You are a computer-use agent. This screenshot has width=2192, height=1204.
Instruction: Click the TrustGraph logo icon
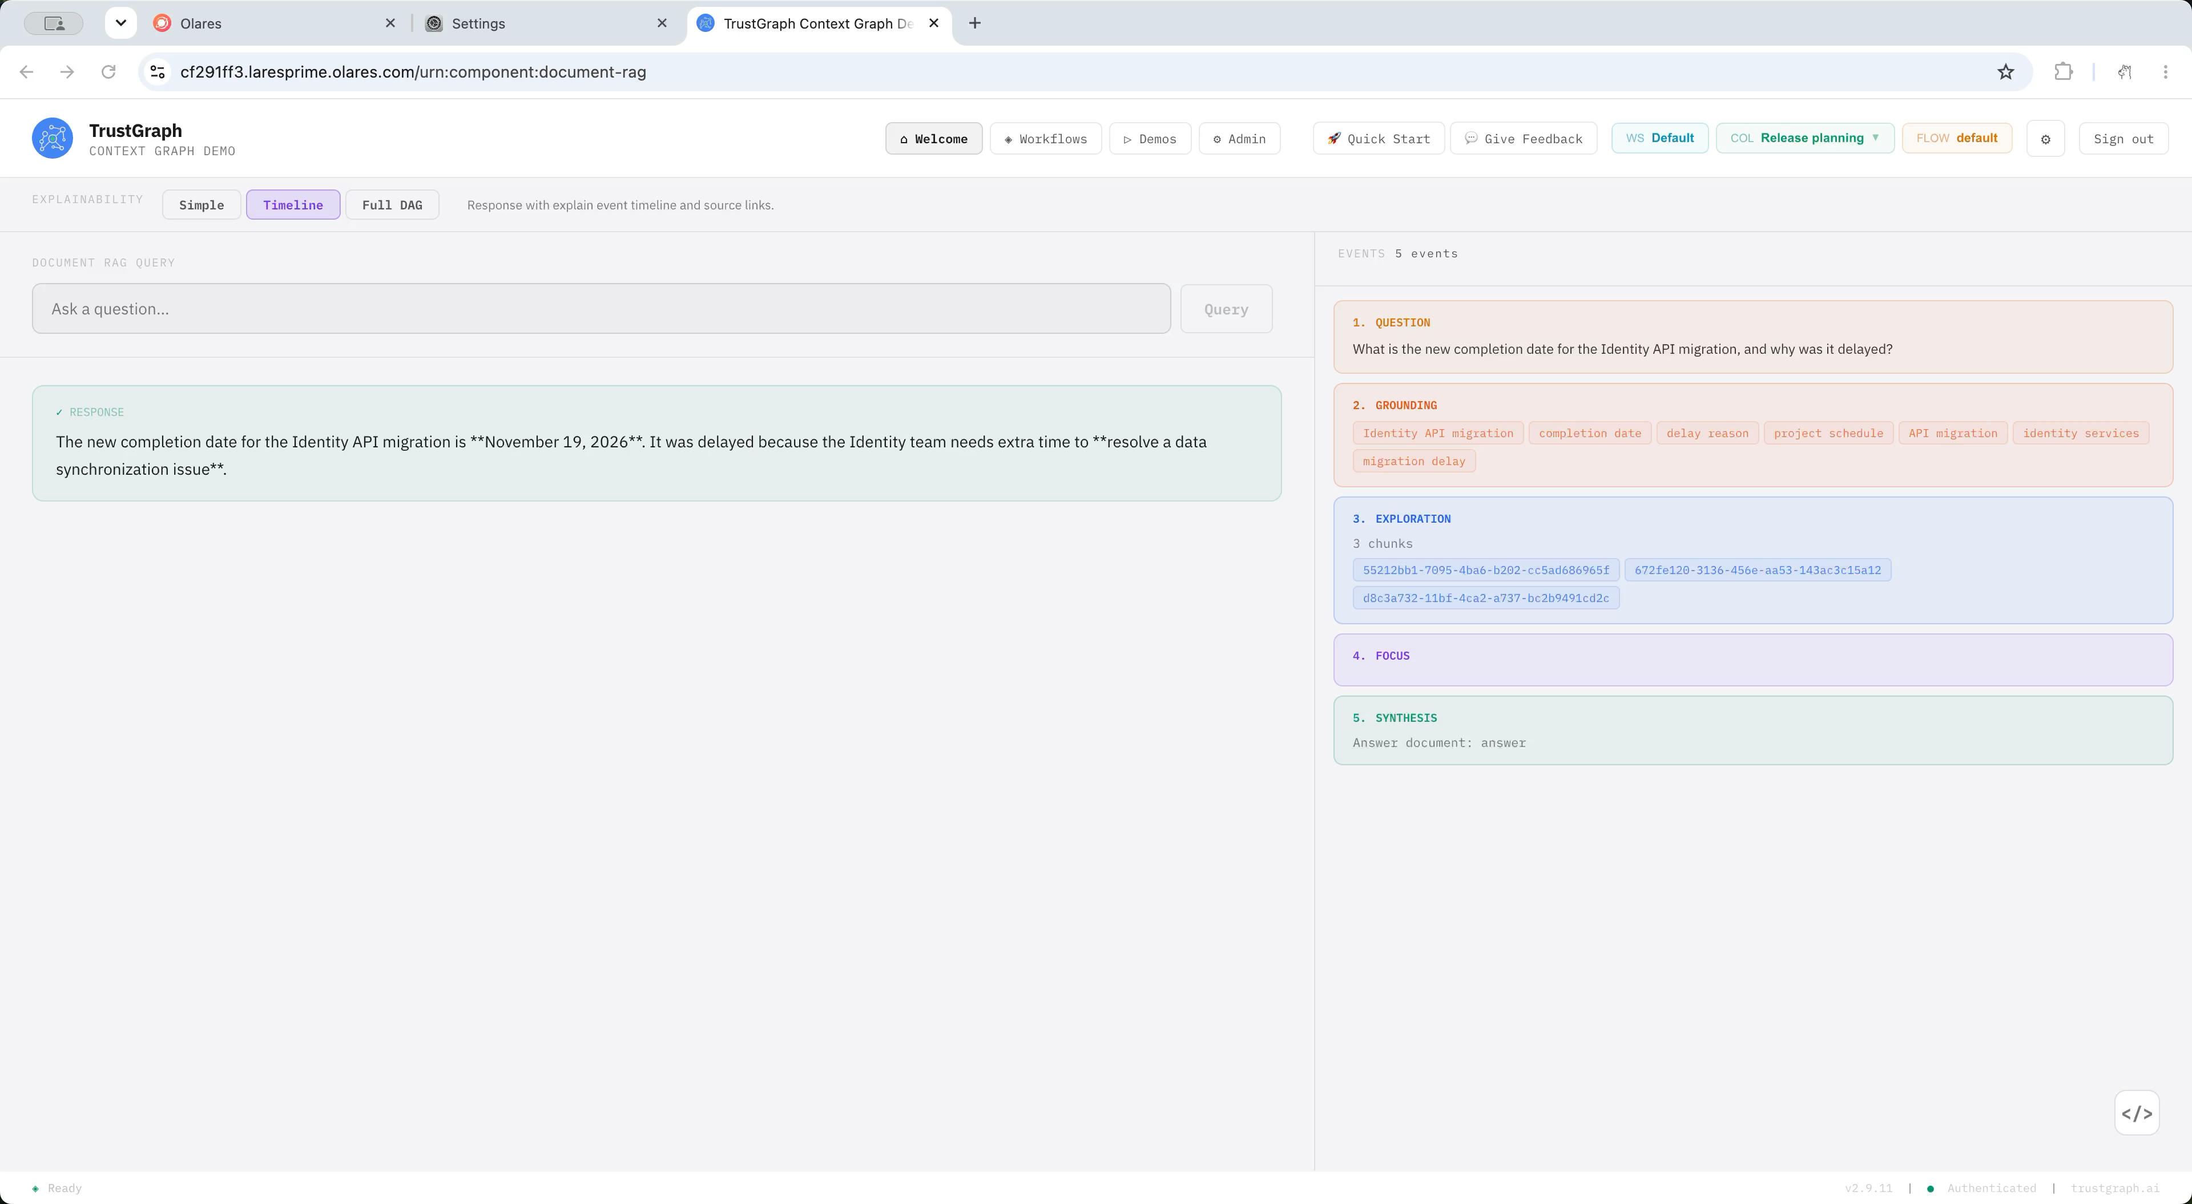tap(52, 138)
